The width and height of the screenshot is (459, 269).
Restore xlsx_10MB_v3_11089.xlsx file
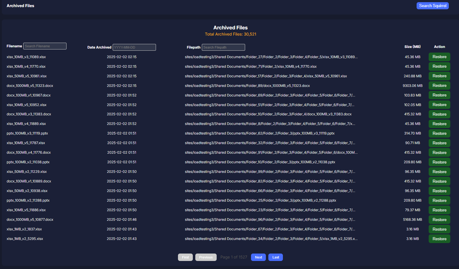click(x=439, y=57)
